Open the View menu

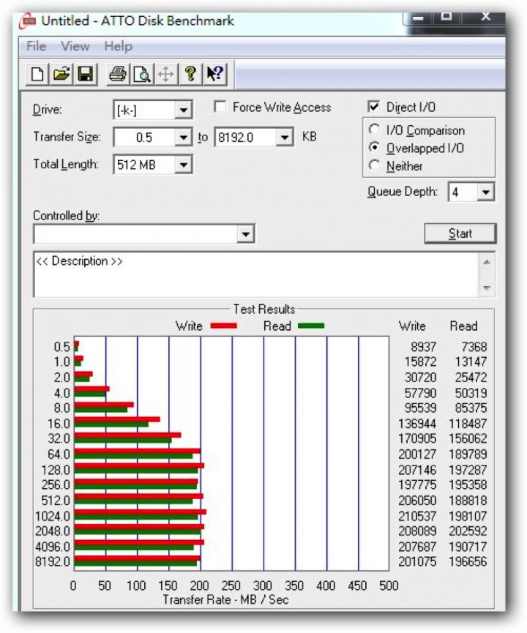pos(75,46)
